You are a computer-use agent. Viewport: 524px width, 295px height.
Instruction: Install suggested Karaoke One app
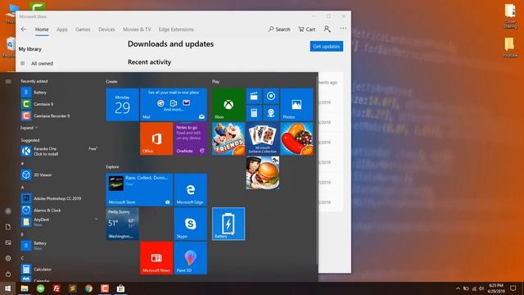[x=60, y=151]
